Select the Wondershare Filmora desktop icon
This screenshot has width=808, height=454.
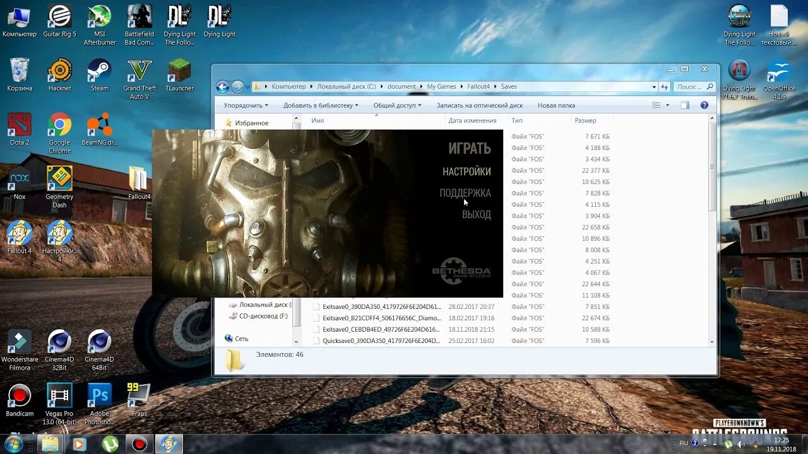click(20, 351)
